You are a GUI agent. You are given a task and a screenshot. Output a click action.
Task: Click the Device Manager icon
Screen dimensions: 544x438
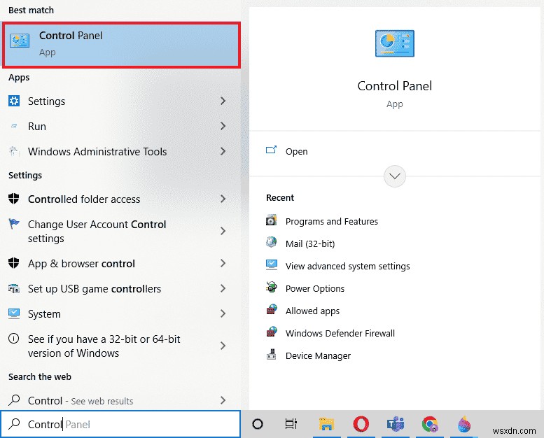[x=272, y=354]
